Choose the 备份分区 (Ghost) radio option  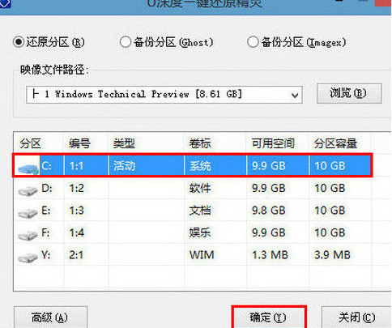coord(126,42)
